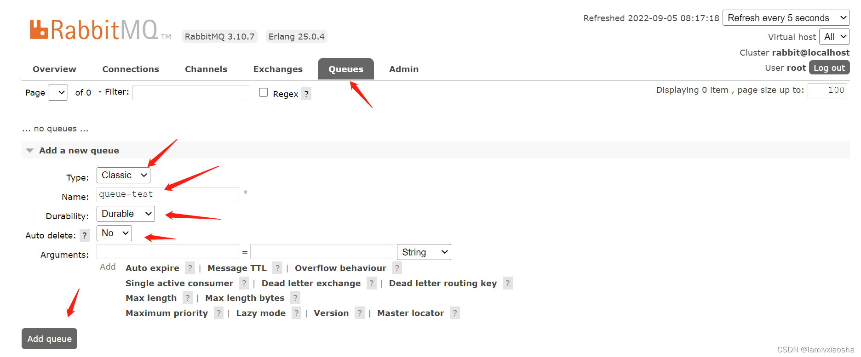861x357 pixels.
Task: Select the Queues tab
Action: [x=346, y=69]
